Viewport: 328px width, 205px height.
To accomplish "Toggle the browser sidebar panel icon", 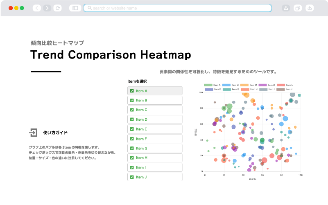I will 75,8.
